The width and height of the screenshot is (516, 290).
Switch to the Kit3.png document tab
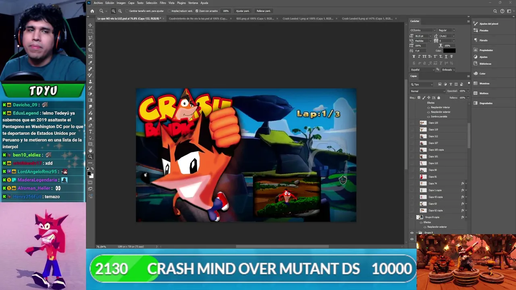(255, 19)
